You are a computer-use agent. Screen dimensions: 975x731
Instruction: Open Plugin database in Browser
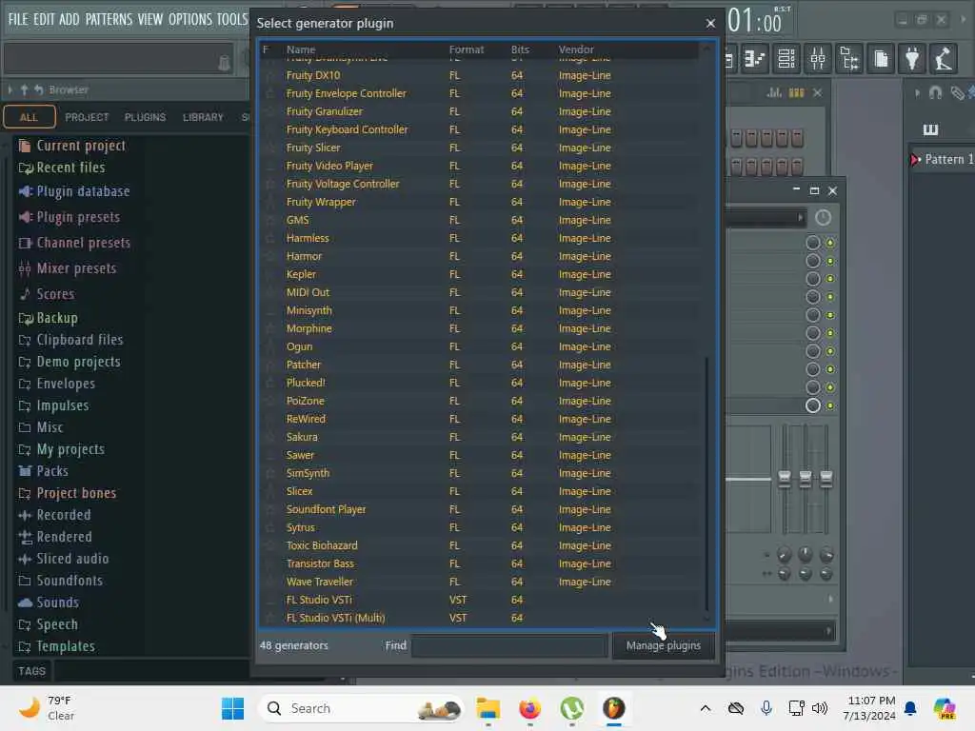pos(74,191)
